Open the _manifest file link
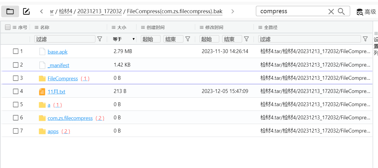Screen dimensions: 378x168 (58, 65)
